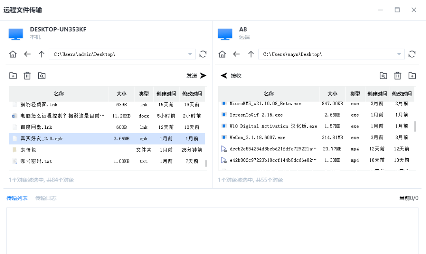Open search on the remote panel
Image resolution: width=426 pixels, height=254 pixels.
coord(383,75)
